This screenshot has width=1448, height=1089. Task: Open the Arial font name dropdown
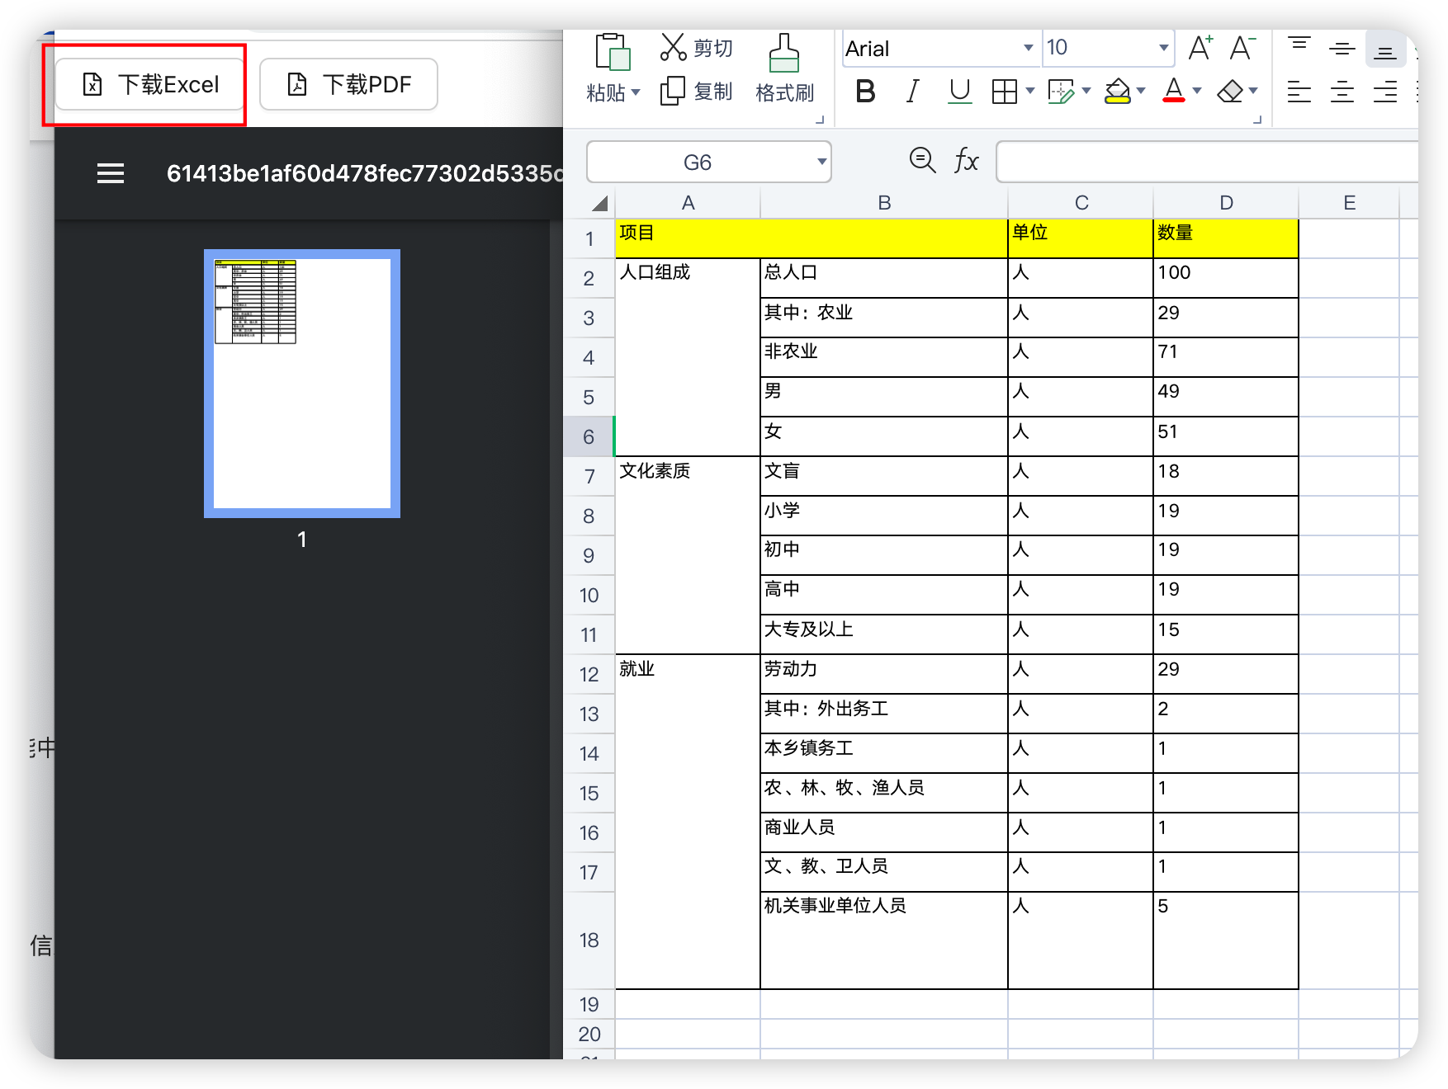[x=1028, y=48]
